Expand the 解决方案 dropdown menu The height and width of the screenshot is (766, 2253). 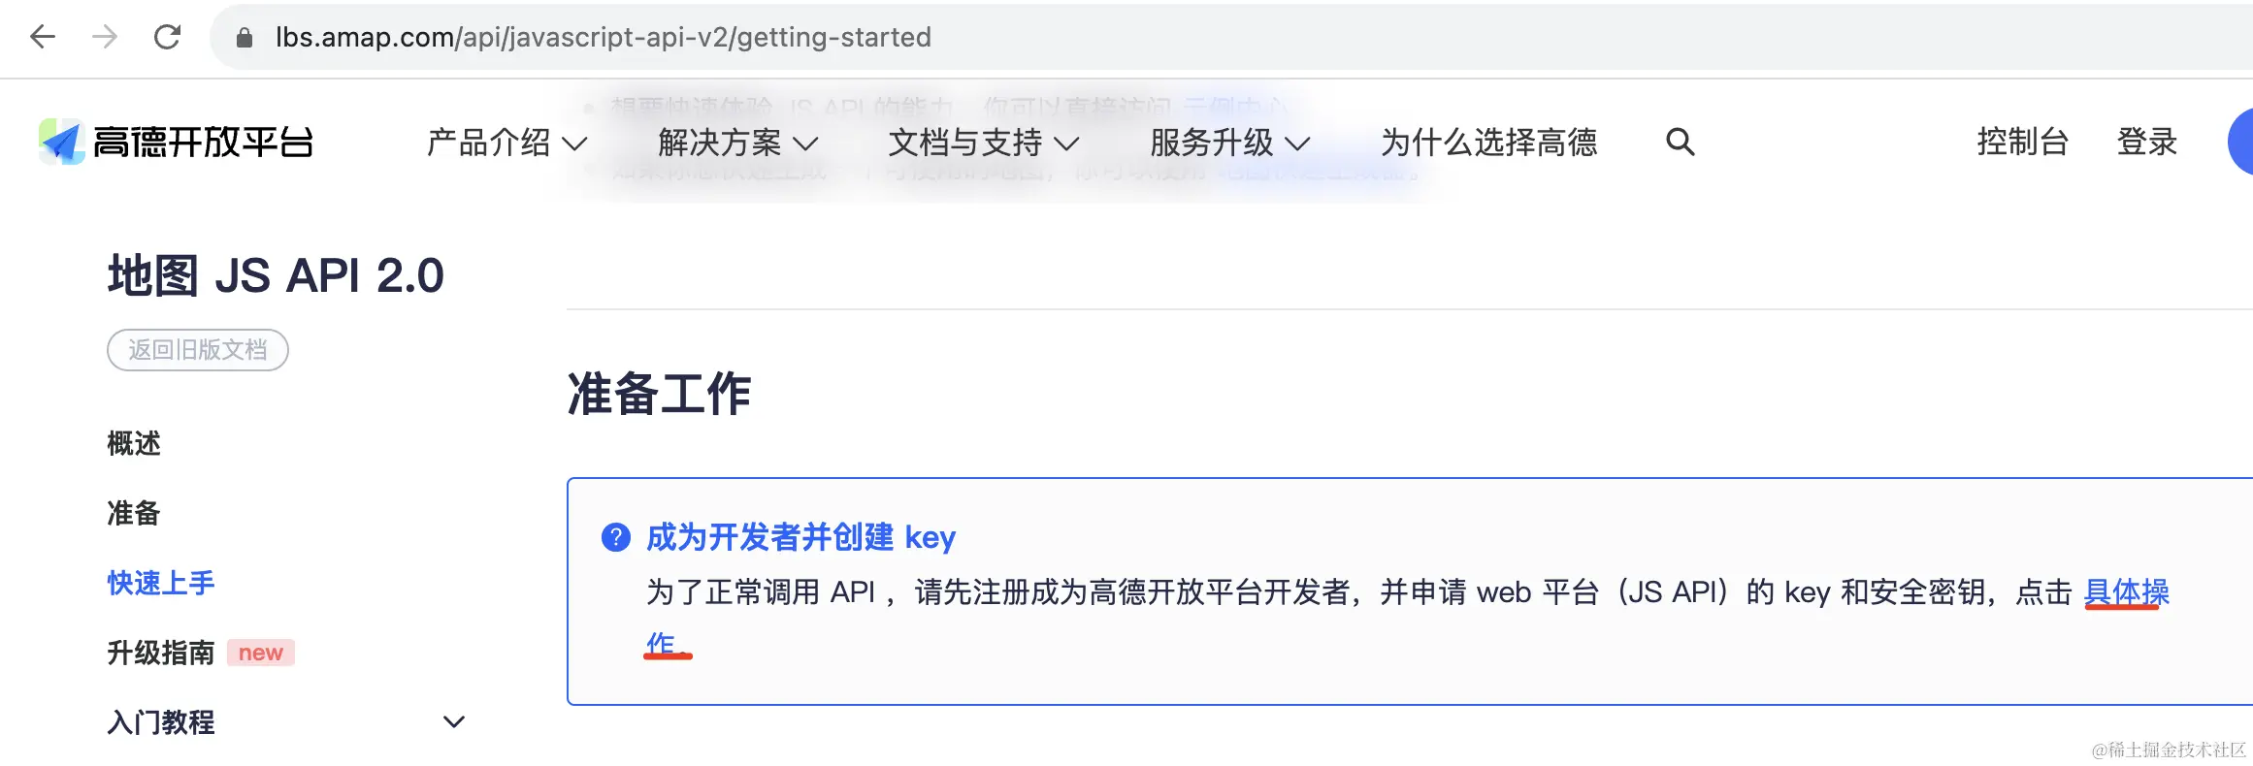click(x=737, y=143)
